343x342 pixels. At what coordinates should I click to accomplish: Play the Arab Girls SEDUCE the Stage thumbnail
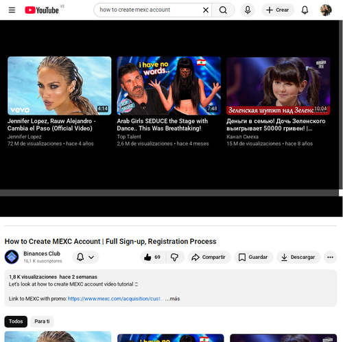pyautogui.click(x=169, y=86)
